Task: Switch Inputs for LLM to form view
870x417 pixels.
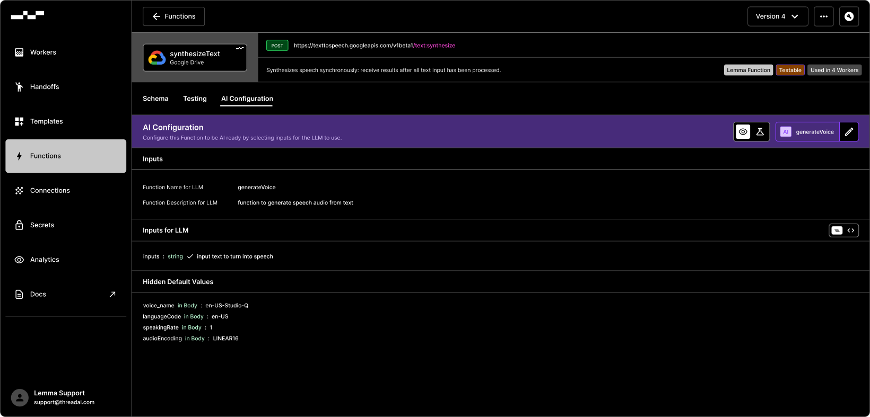Action: point(837,230)
